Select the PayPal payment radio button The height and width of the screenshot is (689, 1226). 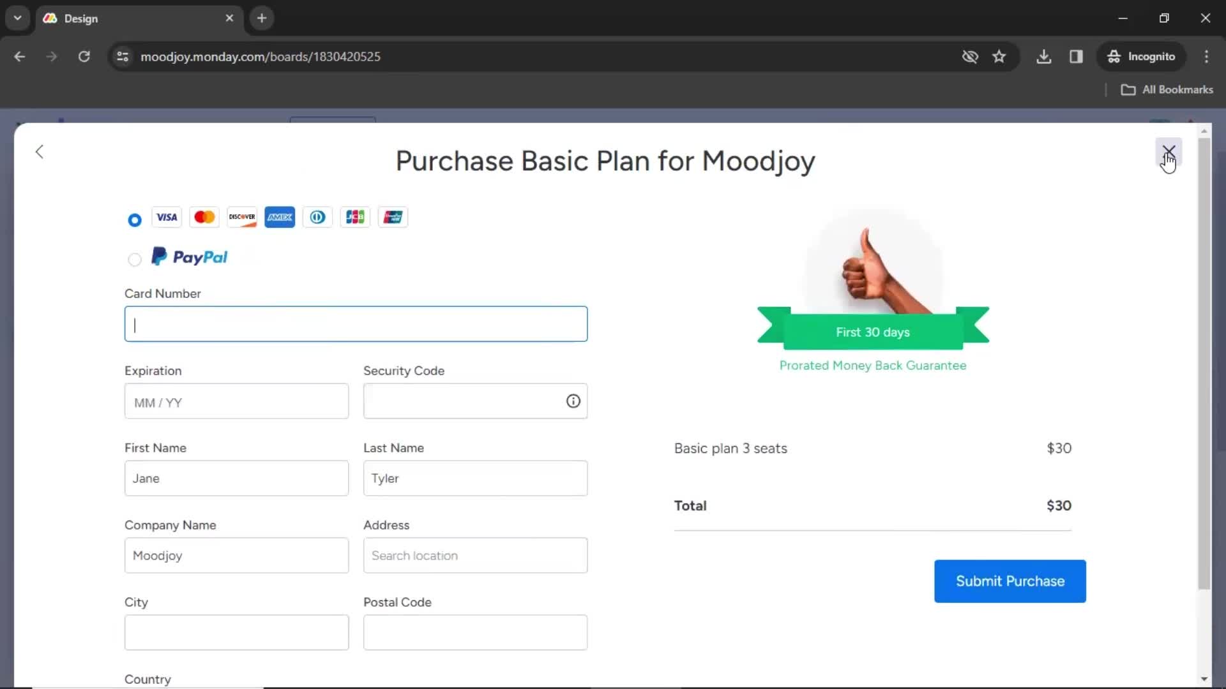[x=134, y=258]
